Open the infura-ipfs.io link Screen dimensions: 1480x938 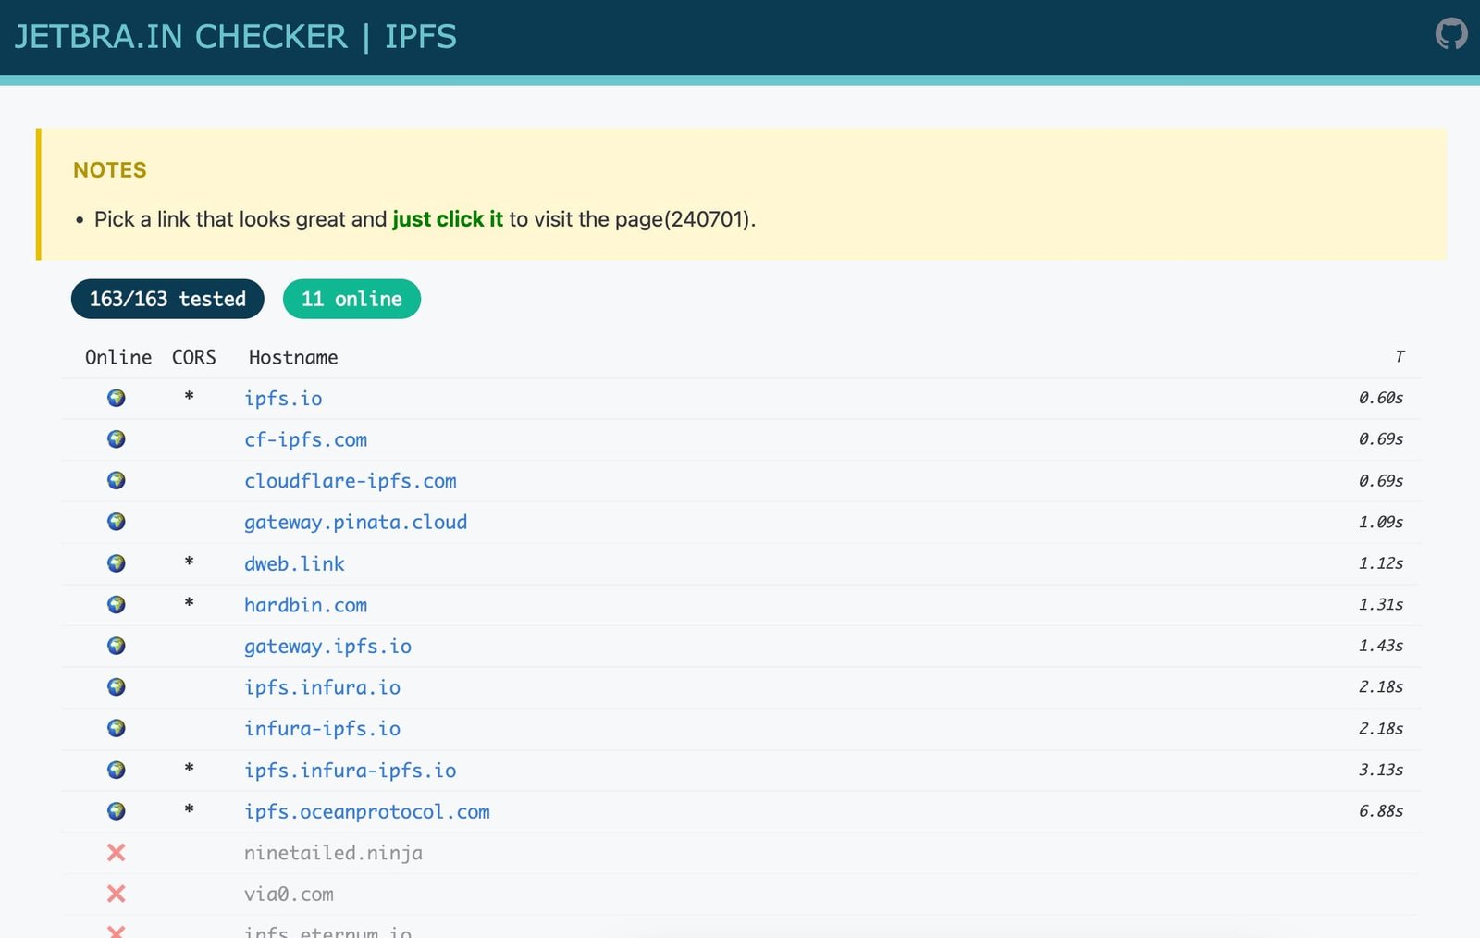point(322,729)
